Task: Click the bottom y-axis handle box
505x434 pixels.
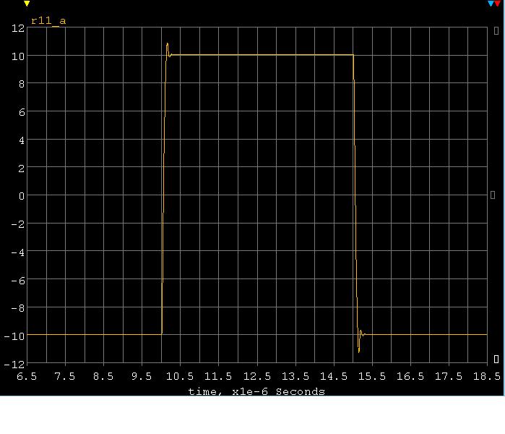Action: 496,359
